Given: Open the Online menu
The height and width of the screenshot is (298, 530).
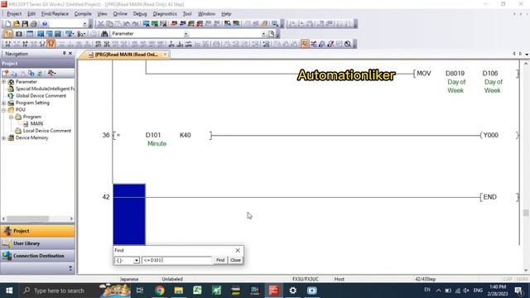Looking at the screenshot, I should 120,14.
